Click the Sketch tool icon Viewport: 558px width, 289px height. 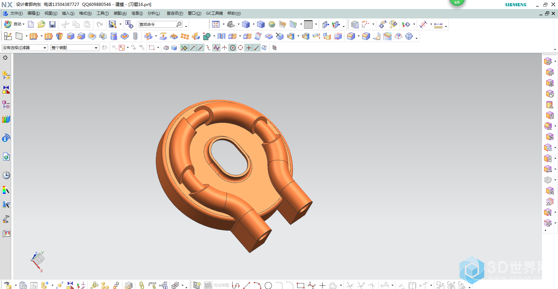click(x=8, y=36)
